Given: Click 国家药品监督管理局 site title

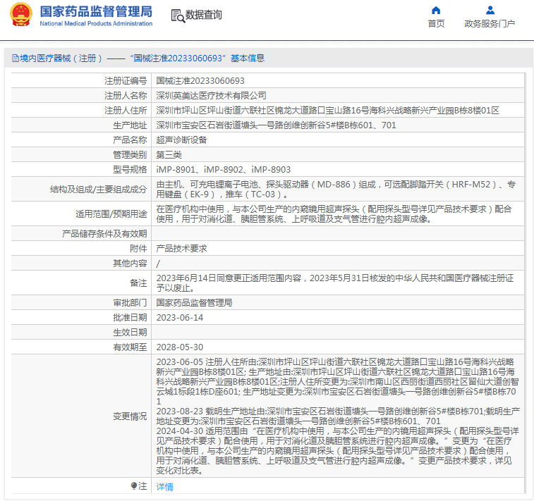Looking at the screenshot, I should point(96,11).
